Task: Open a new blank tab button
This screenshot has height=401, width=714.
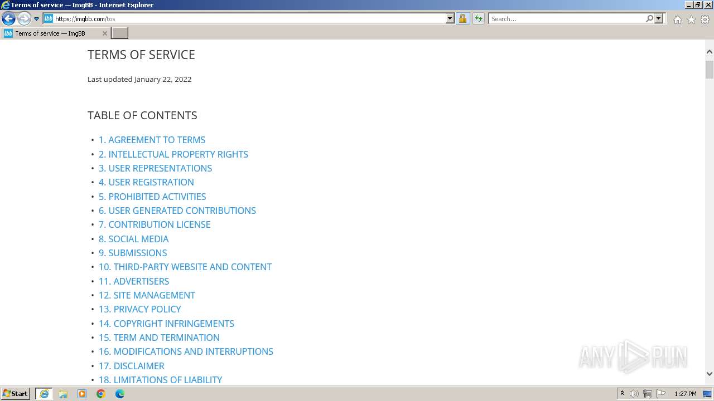Action: [120, 33]
